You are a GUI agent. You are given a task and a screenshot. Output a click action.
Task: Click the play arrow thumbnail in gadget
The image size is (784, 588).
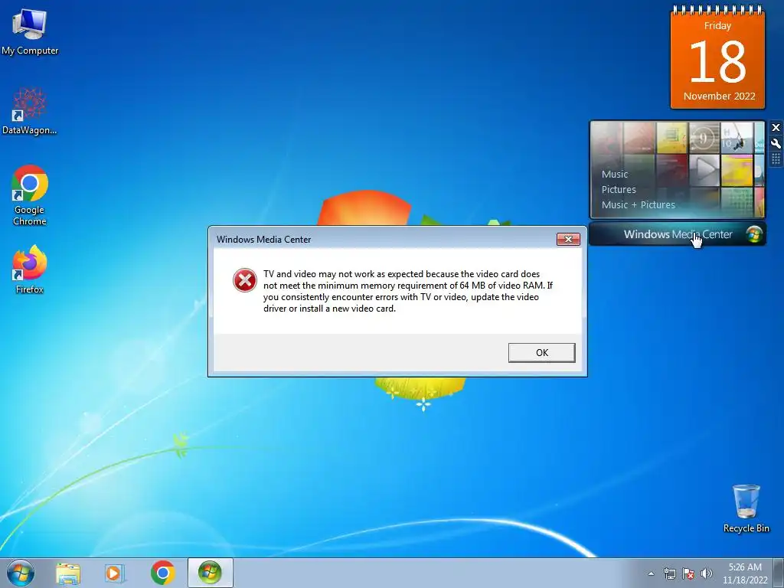pos(704,169)
